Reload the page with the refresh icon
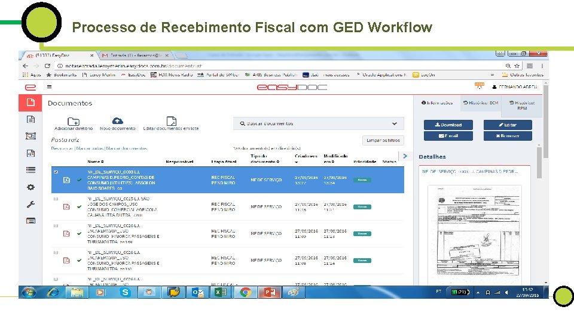574x322 pixels. coord(47,66)
